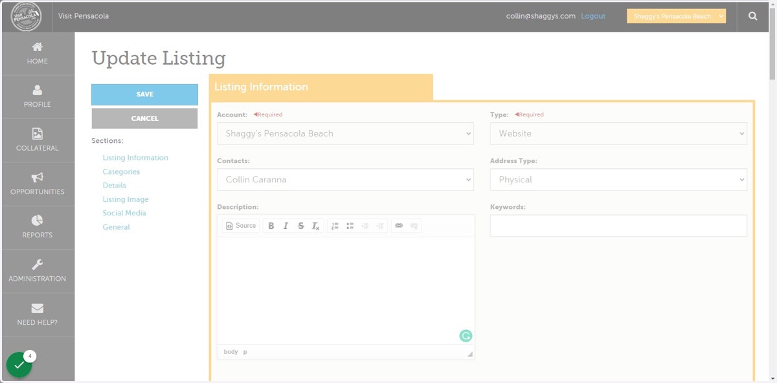The image size is (777, 383).
Task: Click the Cancel button
Action: click(x=144, y=118)
